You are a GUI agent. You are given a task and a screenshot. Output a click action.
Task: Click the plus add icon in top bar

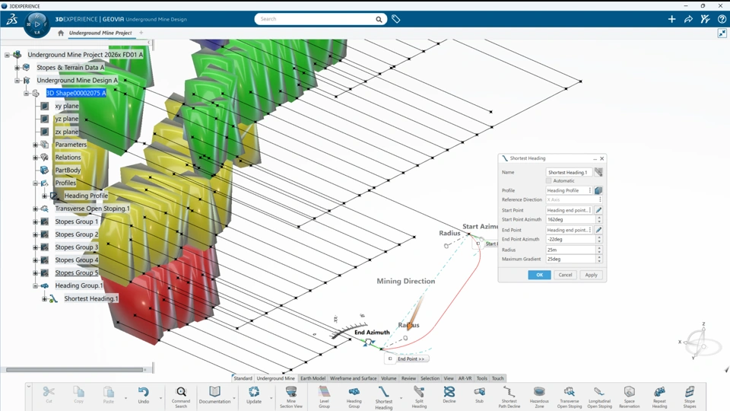(x=671, y=19)
